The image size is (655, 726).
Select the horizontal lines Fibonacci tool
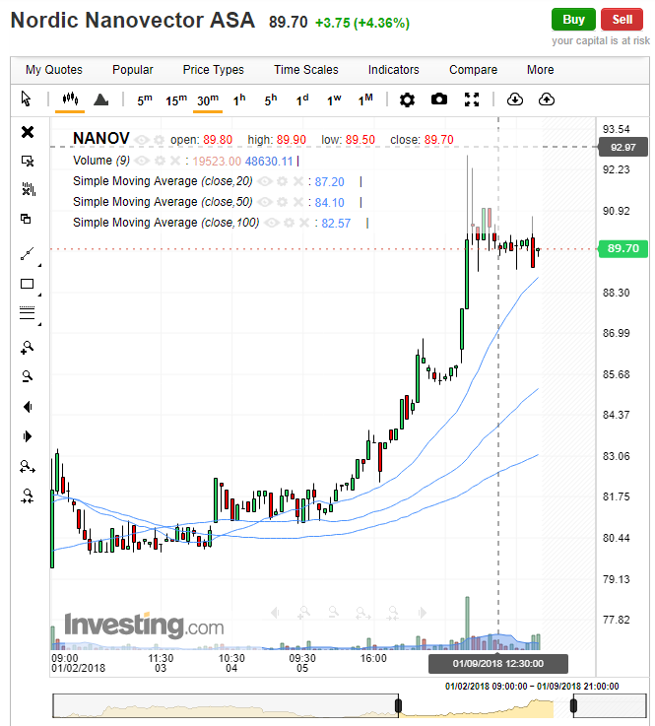28,313
